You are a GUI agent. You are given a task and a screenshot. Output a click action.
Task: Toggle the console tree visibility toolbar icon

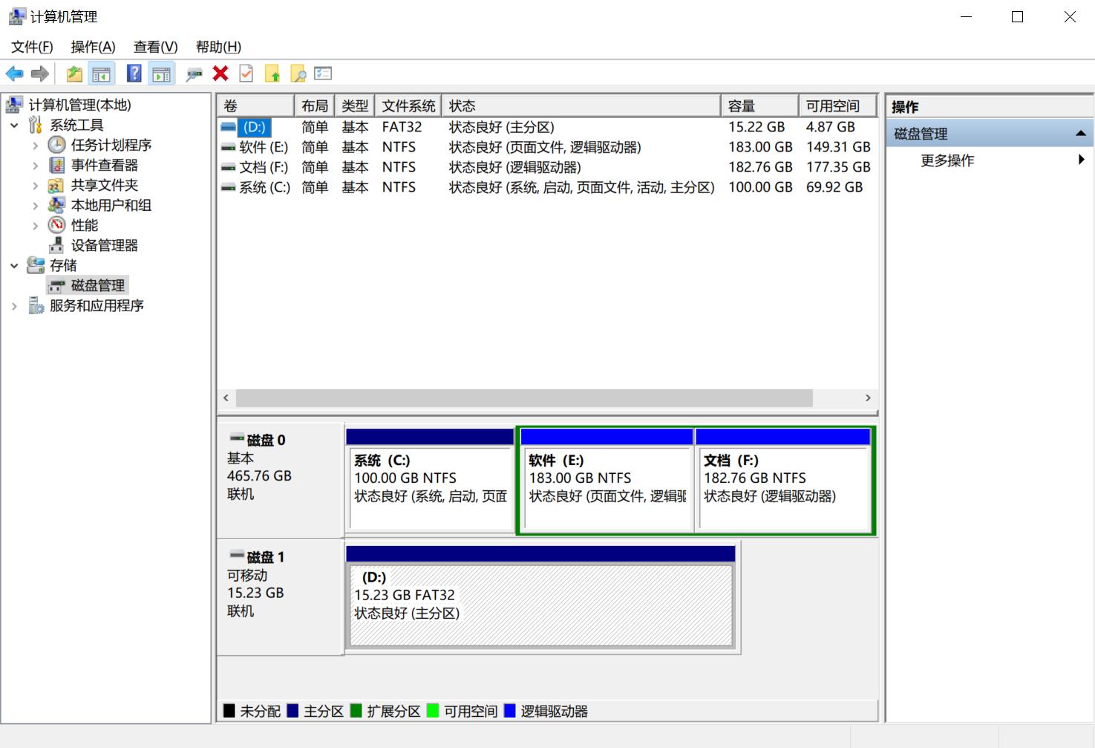click(x=102, y=73)
